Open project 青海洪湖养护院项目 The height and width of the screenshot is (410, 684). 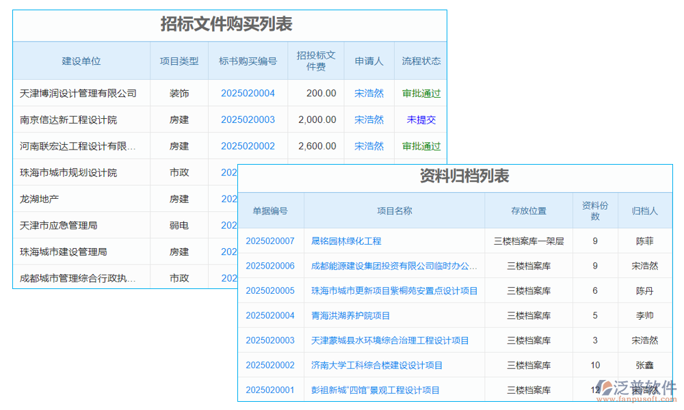(x=361, y=315)
